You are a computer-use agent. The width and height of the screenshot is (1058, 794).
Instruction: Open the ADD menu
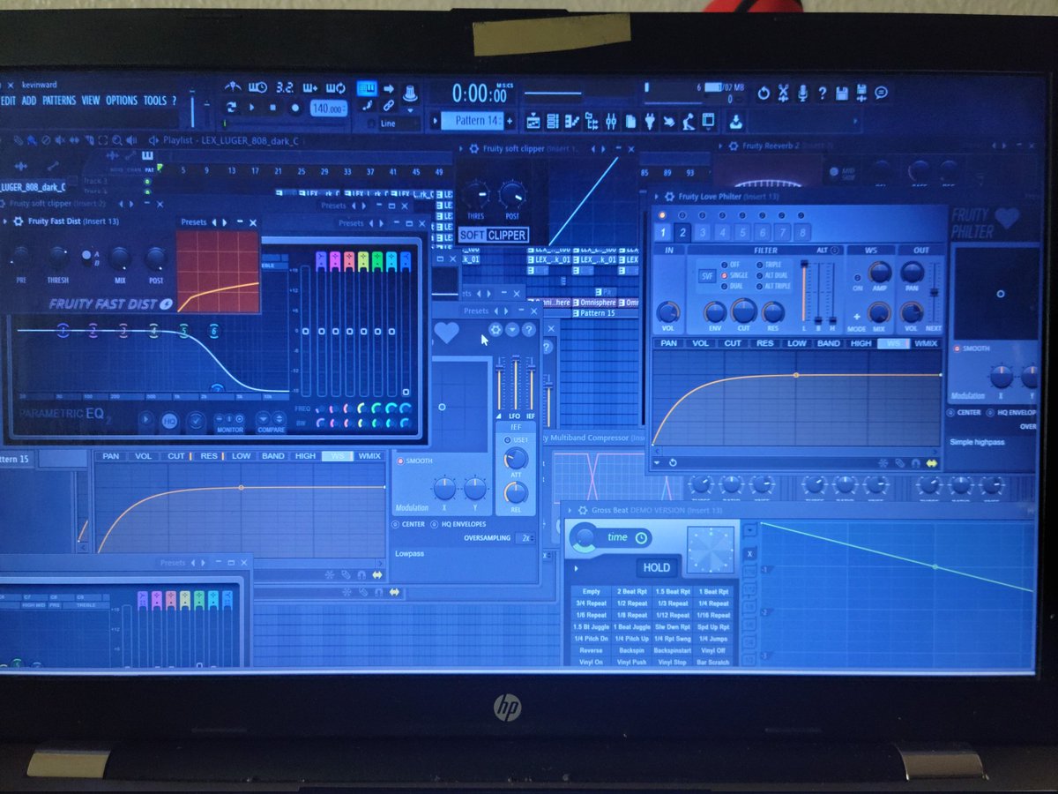click(29, 101)
